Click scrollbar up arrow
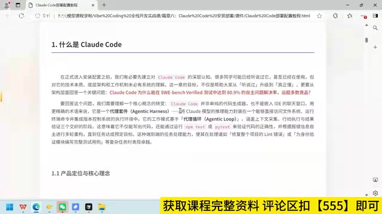The width and height of the screenshot is (382, 214). coord(366,25)
